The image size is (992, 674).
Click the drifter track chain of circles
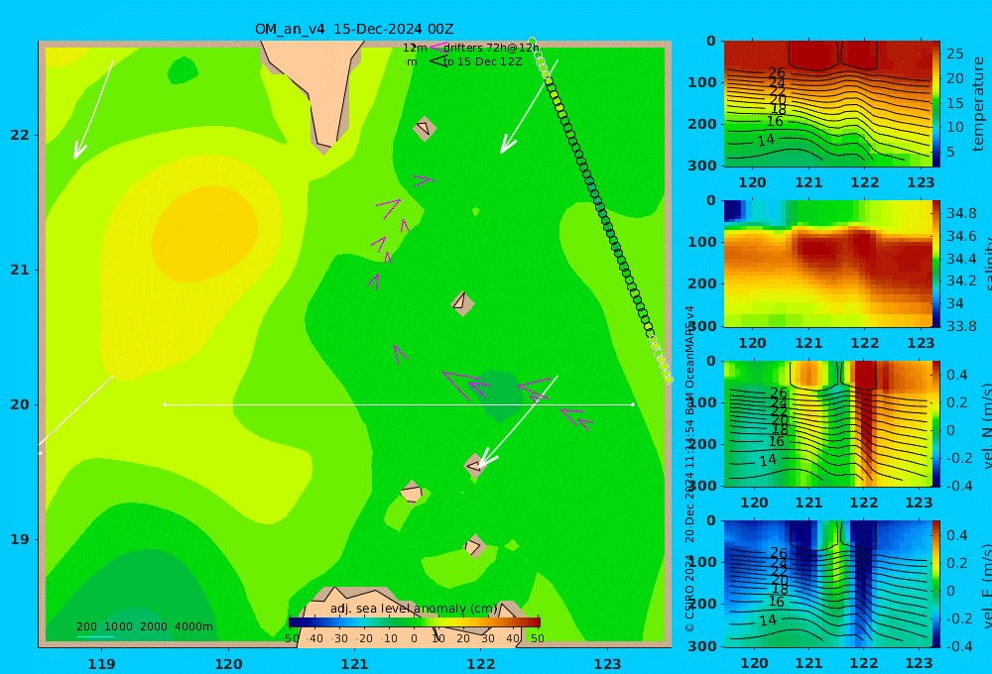pos(600,210)
